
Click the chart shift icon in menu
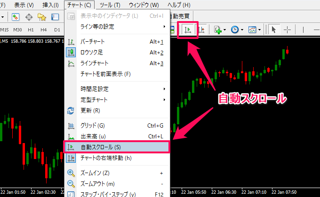(x=71, y=158)
